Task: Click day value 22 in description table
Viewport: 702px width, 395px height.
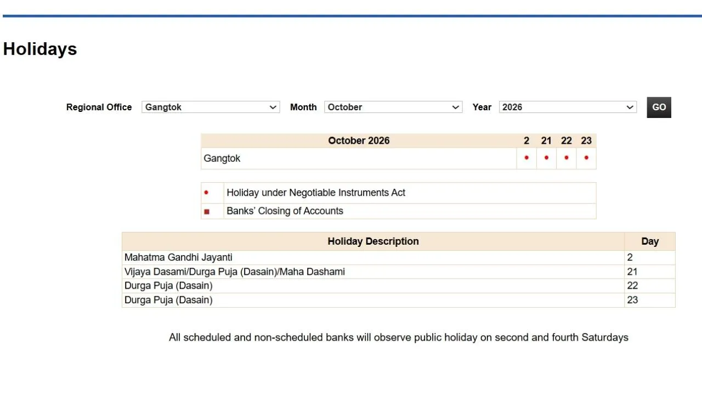Action: 632,286
